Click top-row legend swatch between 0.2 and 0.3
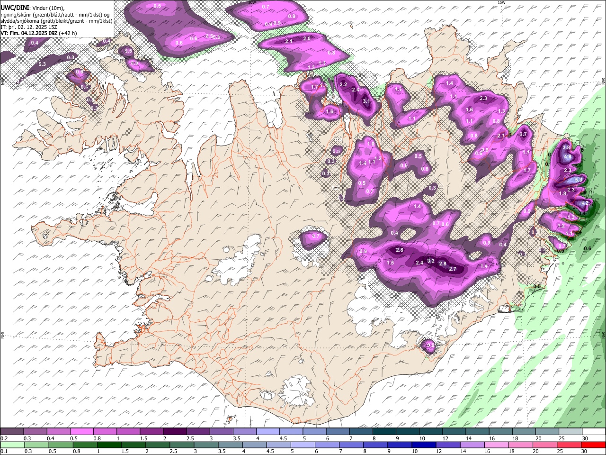606x455 pixels. [x=12, y=431]
